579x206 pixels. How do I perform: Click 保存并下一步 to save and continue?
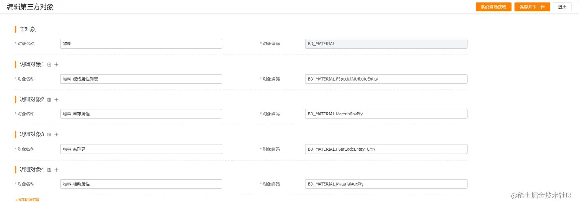coord(532,7)
